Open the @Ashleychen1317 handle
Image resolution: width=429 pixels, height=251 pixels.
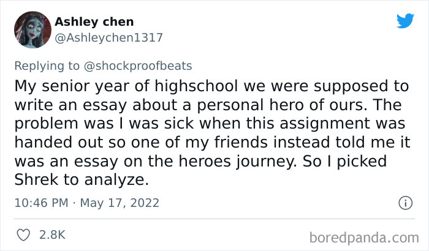pyautogui.click(x=108, y=38)
